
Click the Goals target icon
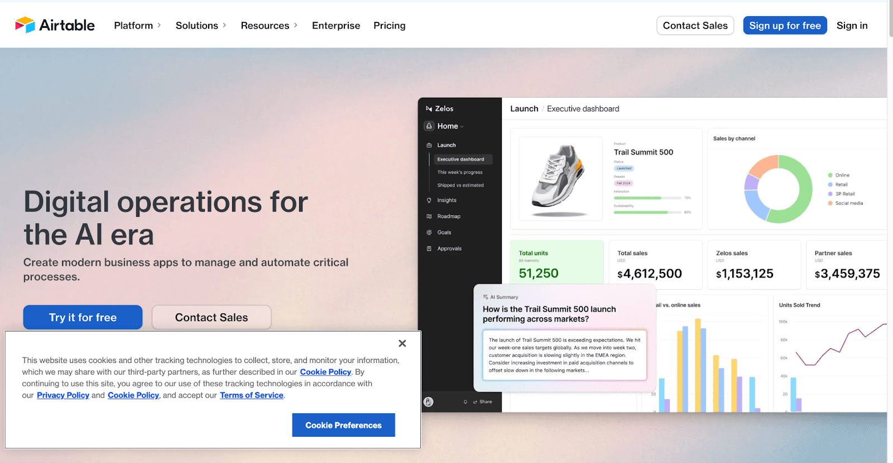pos(429,232)
